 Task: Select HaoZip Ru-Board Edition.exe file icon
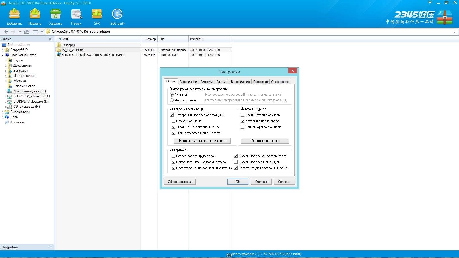click(x=59, y=55)
